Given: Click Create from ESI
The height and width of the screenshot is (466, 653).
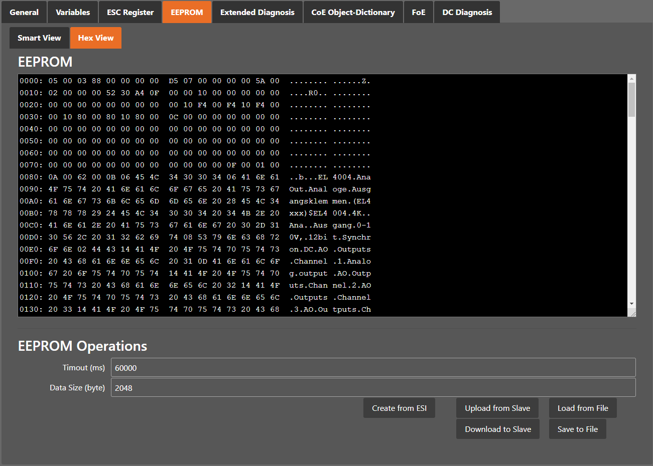Looking at the screenshot, I should pos(399,407).
